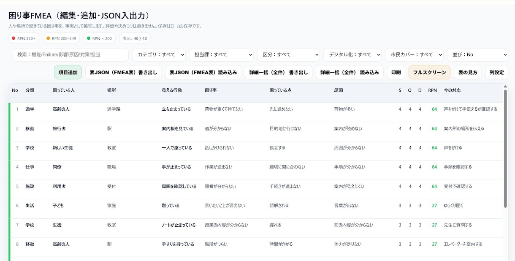Viewport: 515px width, 261px height.
Task: Select the red RPN 350+ chip
Action: (24, 38)
